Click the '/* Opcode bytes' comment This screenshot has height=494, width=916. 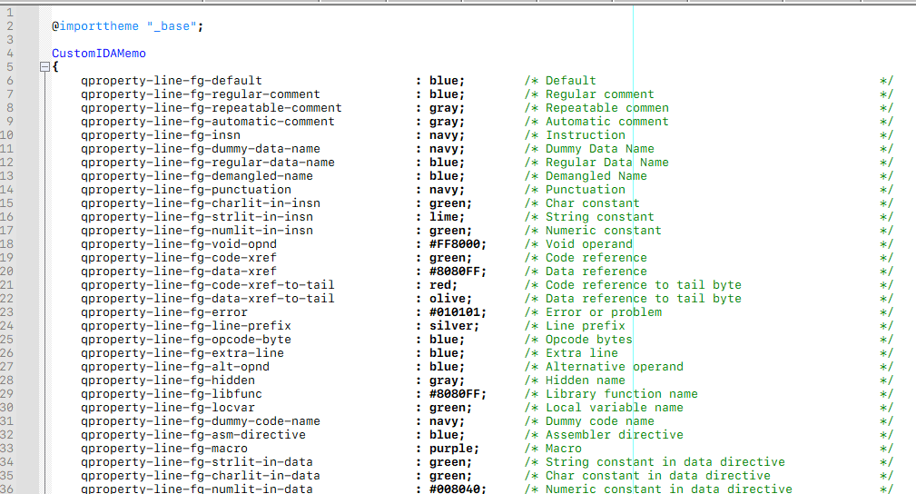578,340
